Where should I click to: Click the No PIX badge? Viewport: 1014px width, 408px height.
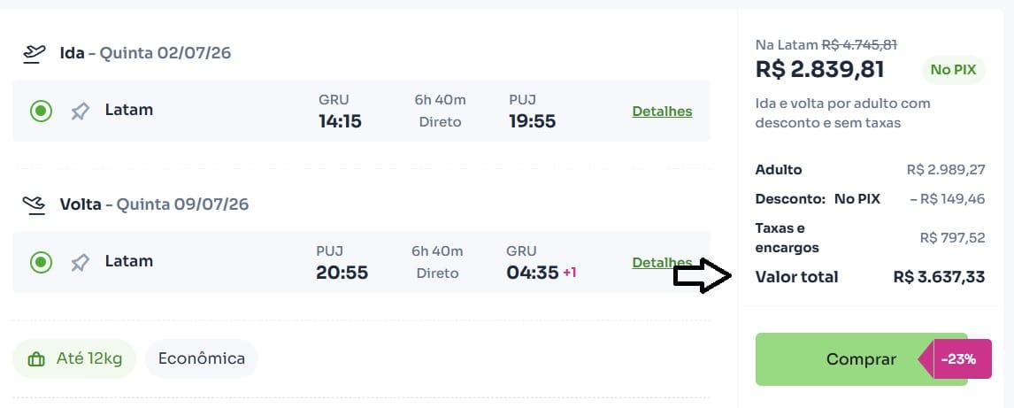point(953,70)
